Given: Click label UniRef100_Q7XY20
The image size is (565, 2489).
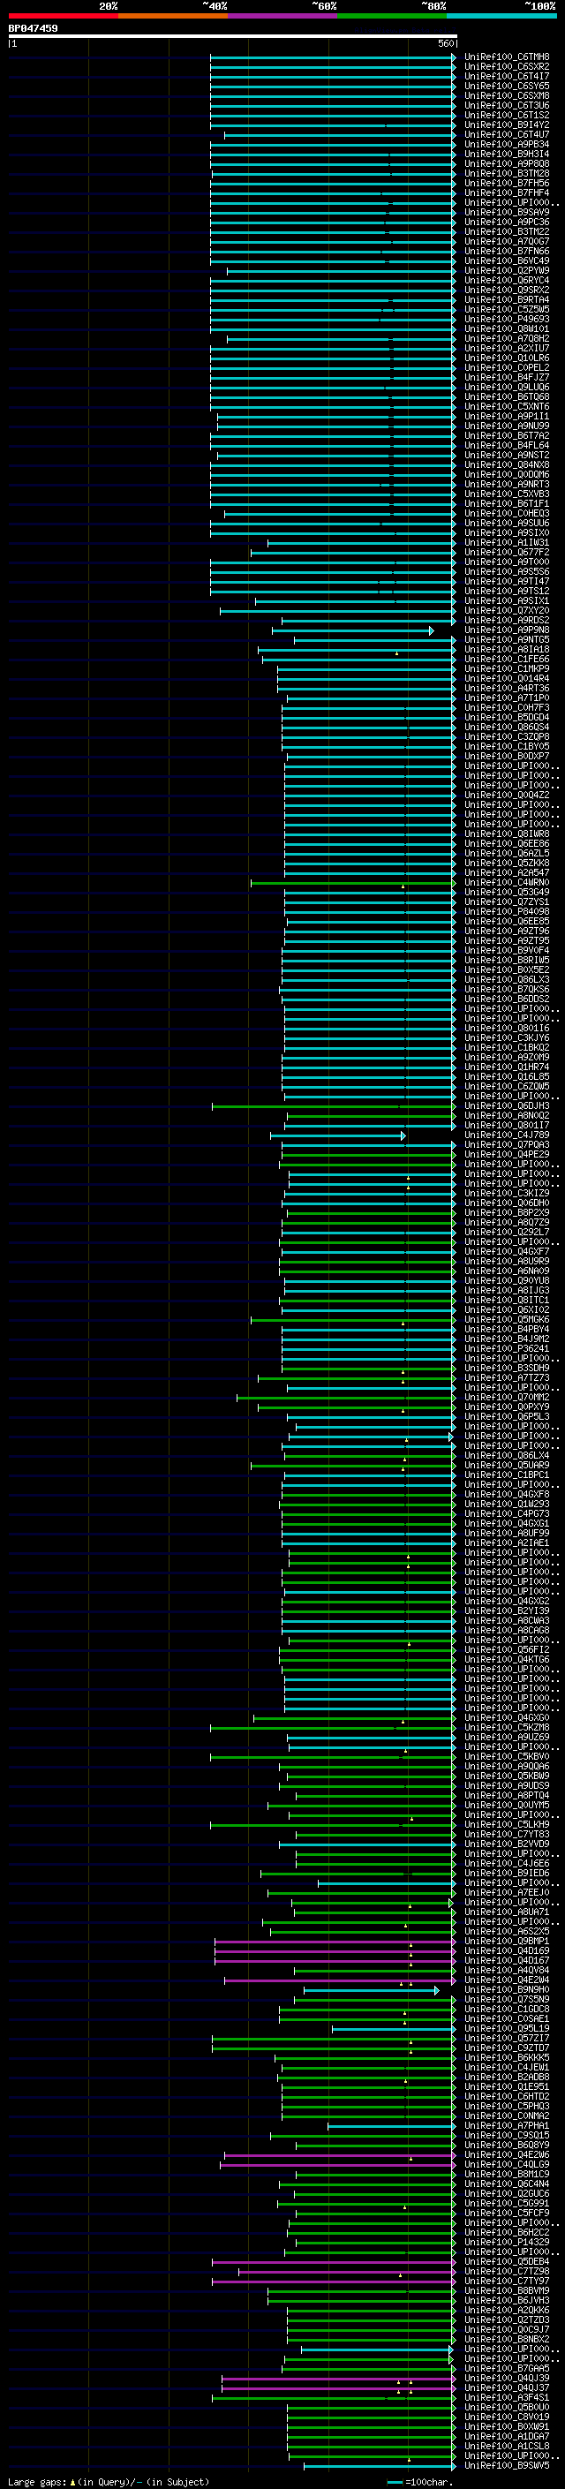Looking at the screenshot, I should (507, 611).
